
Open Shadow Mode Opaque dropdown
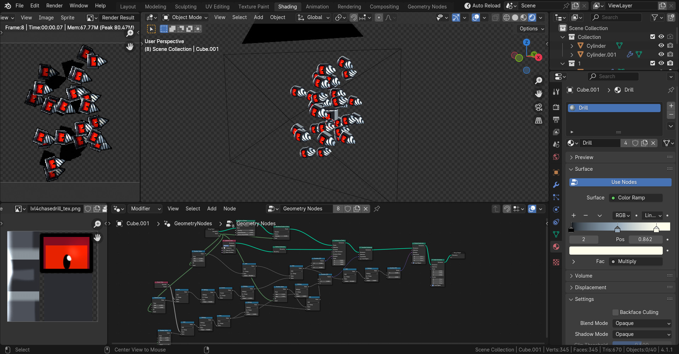[642, 334]
